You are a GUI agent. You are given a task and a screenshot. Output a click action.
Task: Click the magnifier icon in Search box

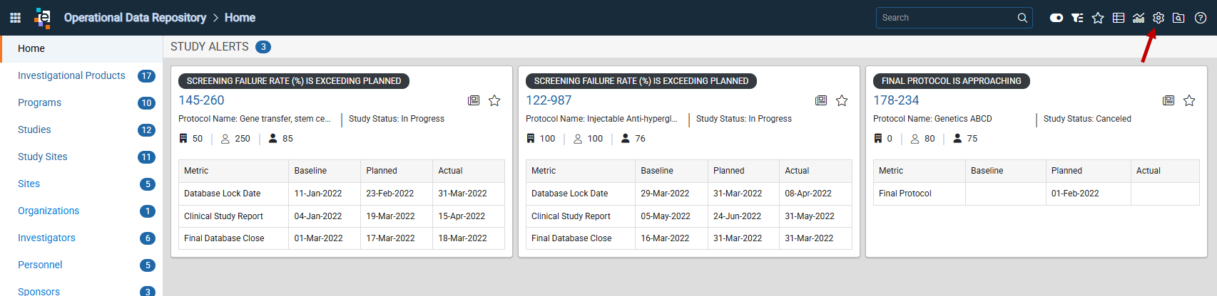1022,18
